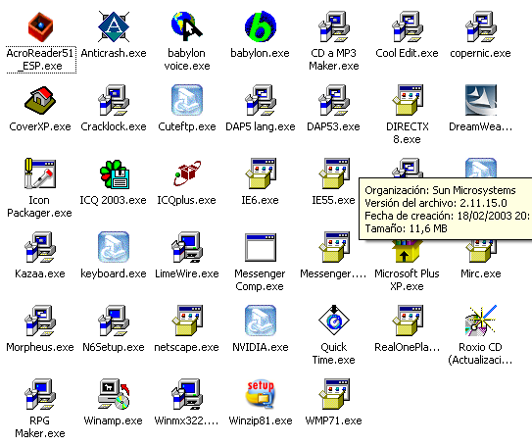
Task: Select the Winamp.exe icon
Action: [114, 394]
